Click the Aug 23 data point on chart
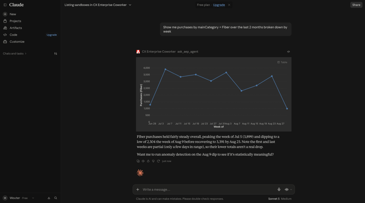The height and width of the screenshot is (203, 365). [x=272, y=76]
